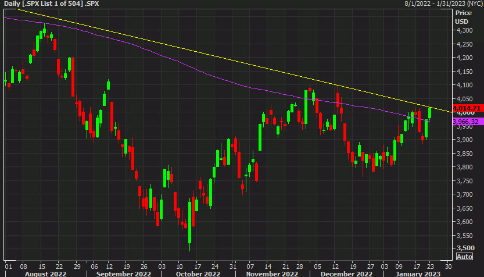
Task: Click the 28 date tick label
Action: (x=300, y=267)
